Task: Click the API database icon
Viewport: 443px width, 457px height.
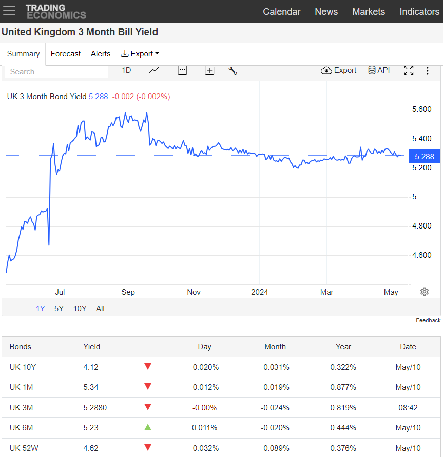Action: point(379,70)
